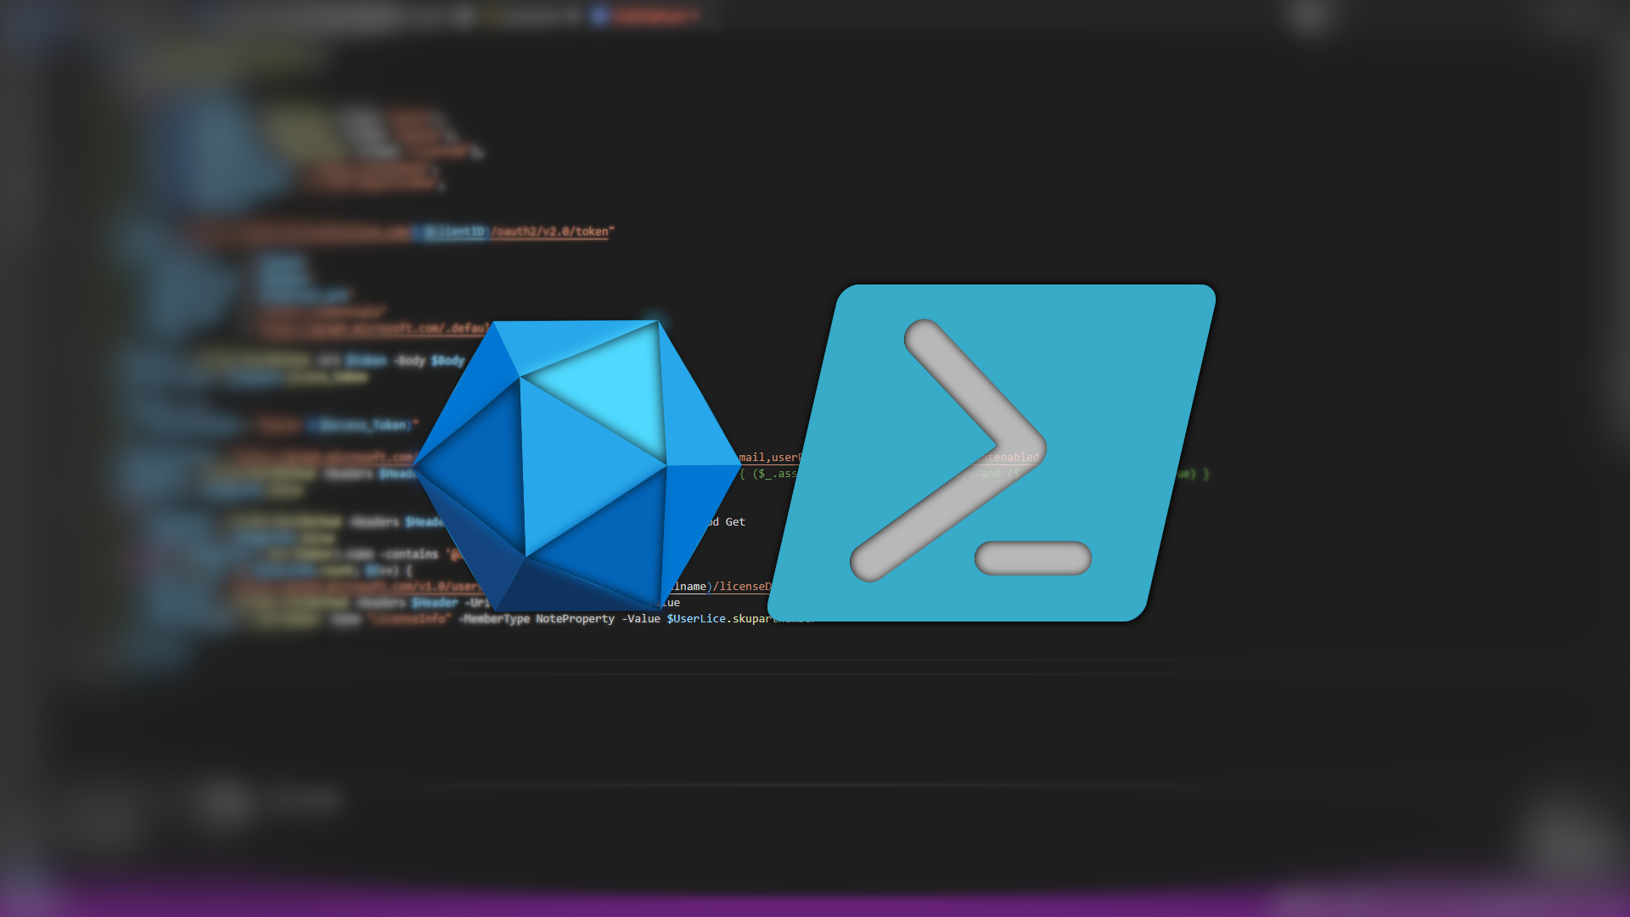1630x917 pixels.
Task: Click the blue icosahedron logo
Action: (x=576, y=465)
